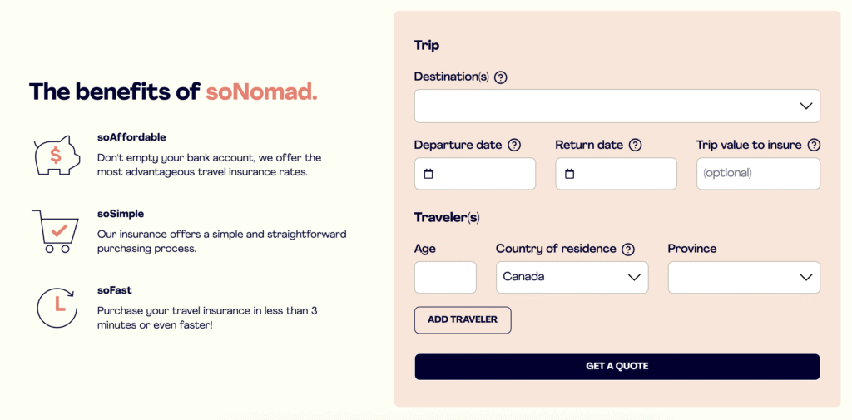Screen dimensions: 852x420
Task: Click the clock soFast icon
Action: point(57,307)
